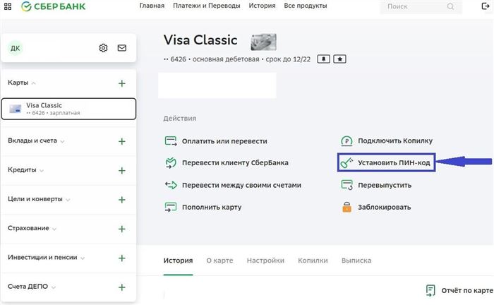Image resolution: width=494 pixels, height=305 pixels.
Task: Click Перевести между своими счетами link
Action: [241, 185]
